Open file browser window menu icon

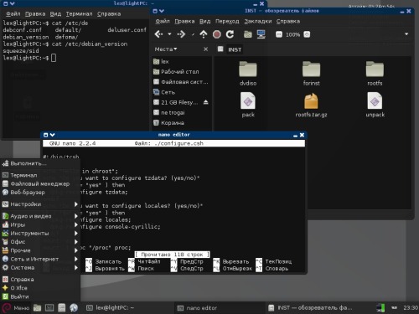click(x=155, y=11)
